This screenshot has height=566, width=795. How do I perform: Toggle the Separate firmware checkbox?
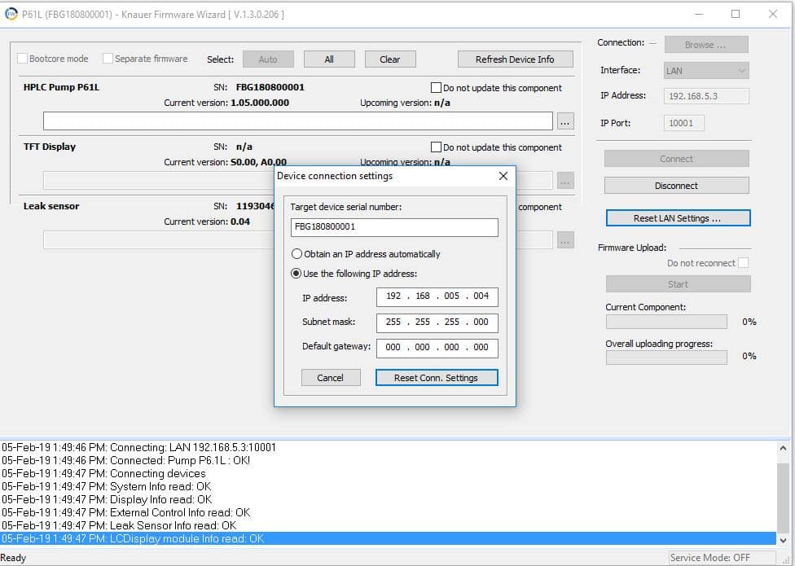(x=108, y=59)
